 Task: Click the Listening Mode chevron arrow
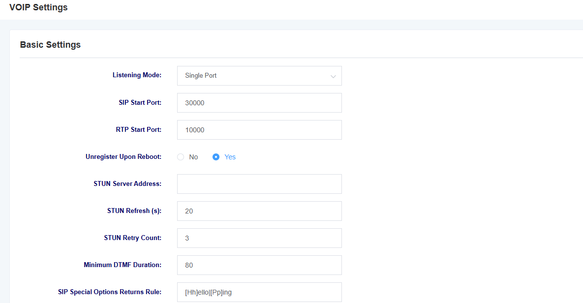coord(333,77)
